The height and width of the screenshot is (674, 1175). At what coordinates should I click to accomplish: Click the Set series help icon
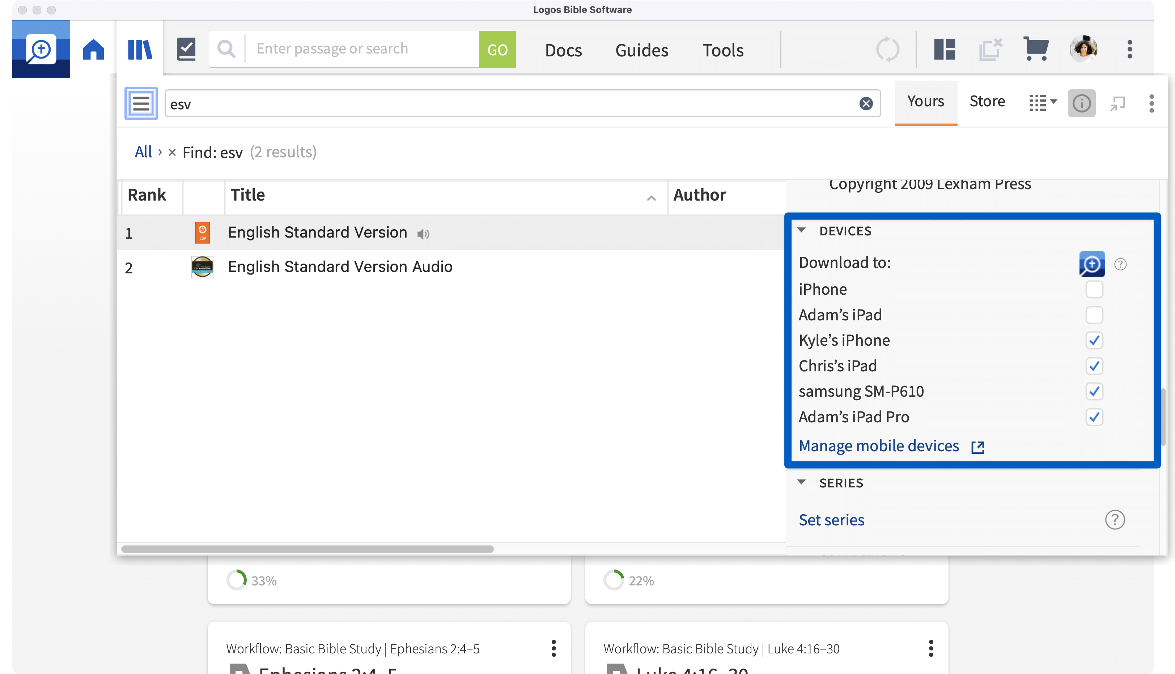pos(1115,519)
